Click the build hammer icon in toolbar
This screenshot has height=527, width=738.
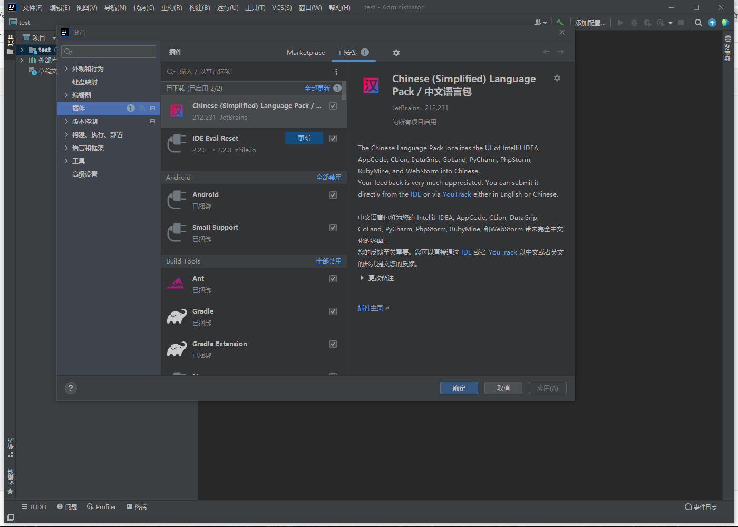point(560,22)
